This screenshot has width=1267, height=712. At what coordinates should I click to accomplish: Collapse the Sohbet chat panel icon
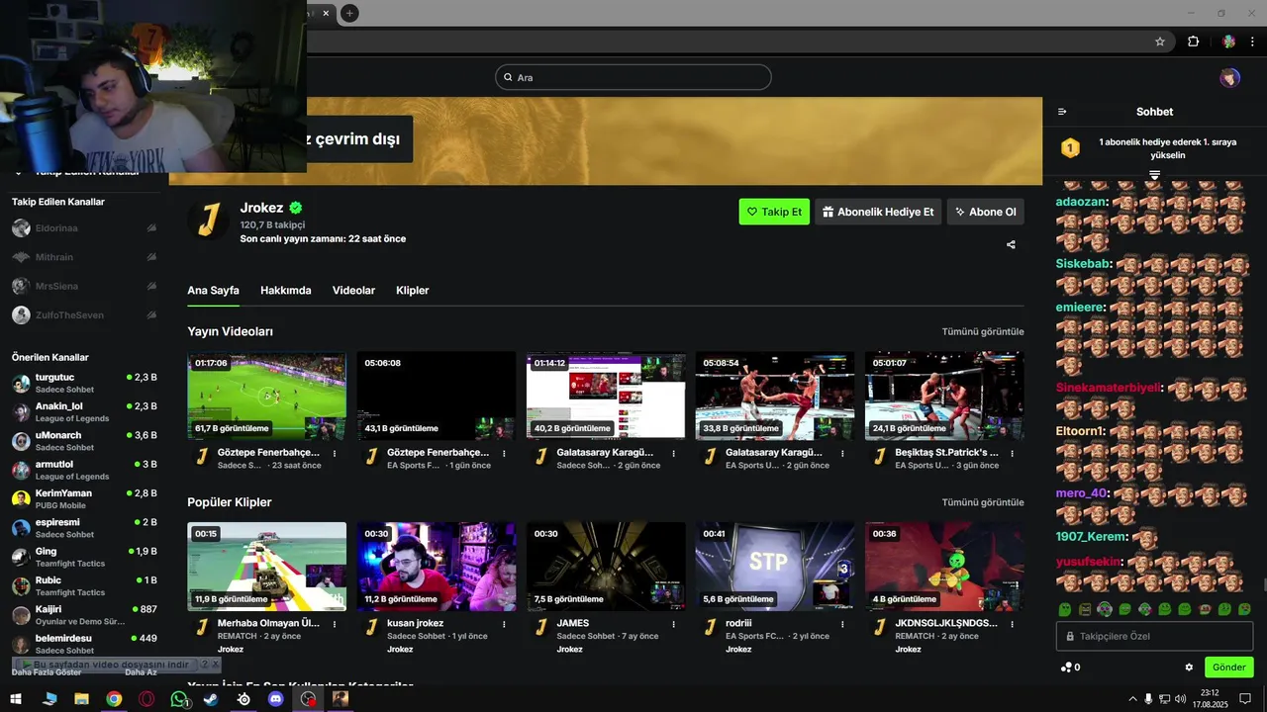(1062, 112)
